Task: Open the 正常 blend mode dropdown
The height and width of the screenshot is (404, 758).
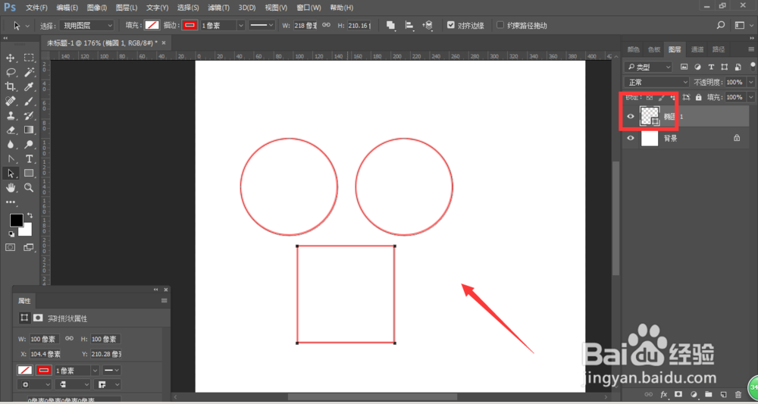Action: pos(656,82)
